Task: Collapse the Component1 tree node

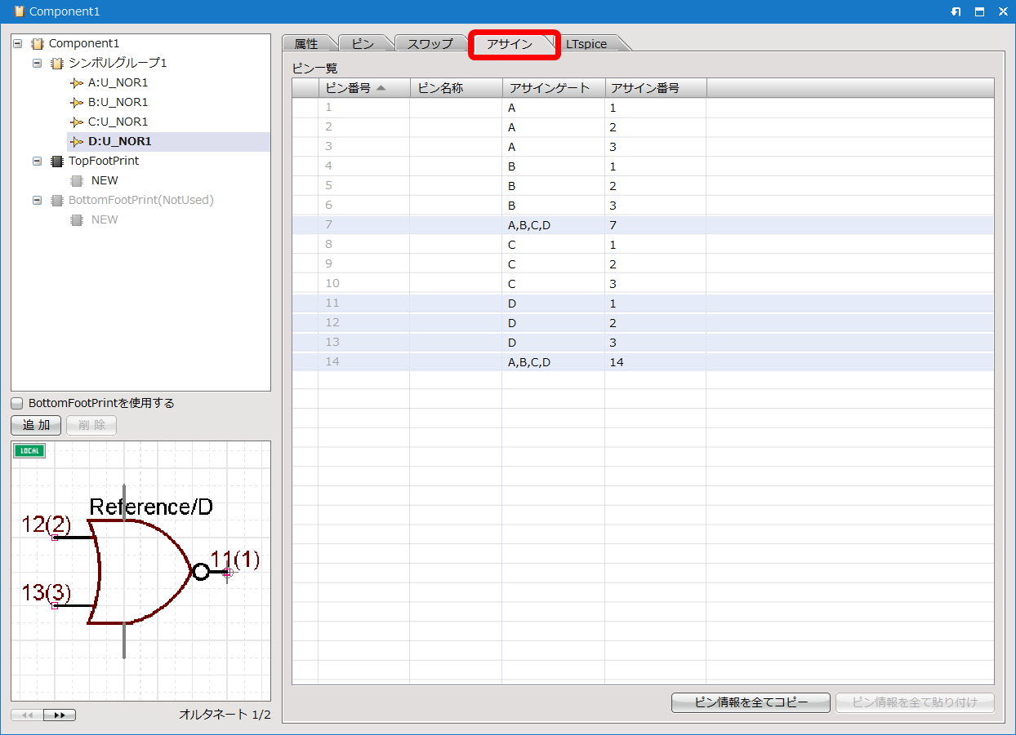Action: (x=18, y=43)
